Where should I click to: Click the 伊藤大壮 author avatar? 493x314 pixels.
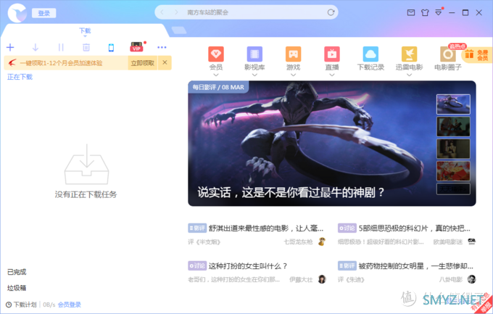point(322,279)
